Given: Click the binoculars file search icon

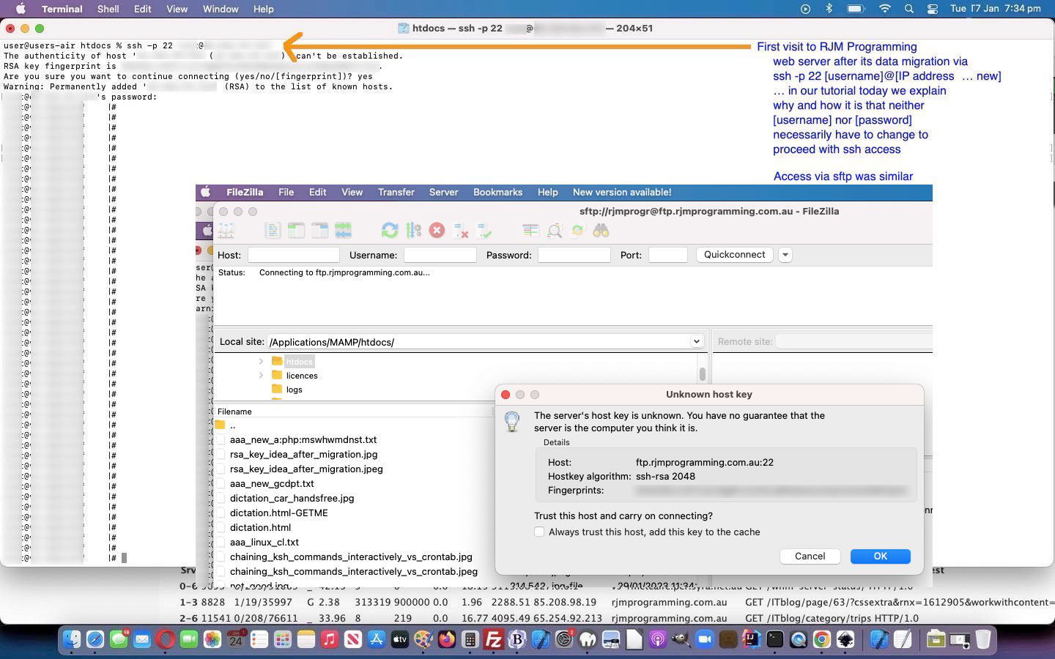Looking at the screenshot, I should pyautogui.click(x=601, y=231).
